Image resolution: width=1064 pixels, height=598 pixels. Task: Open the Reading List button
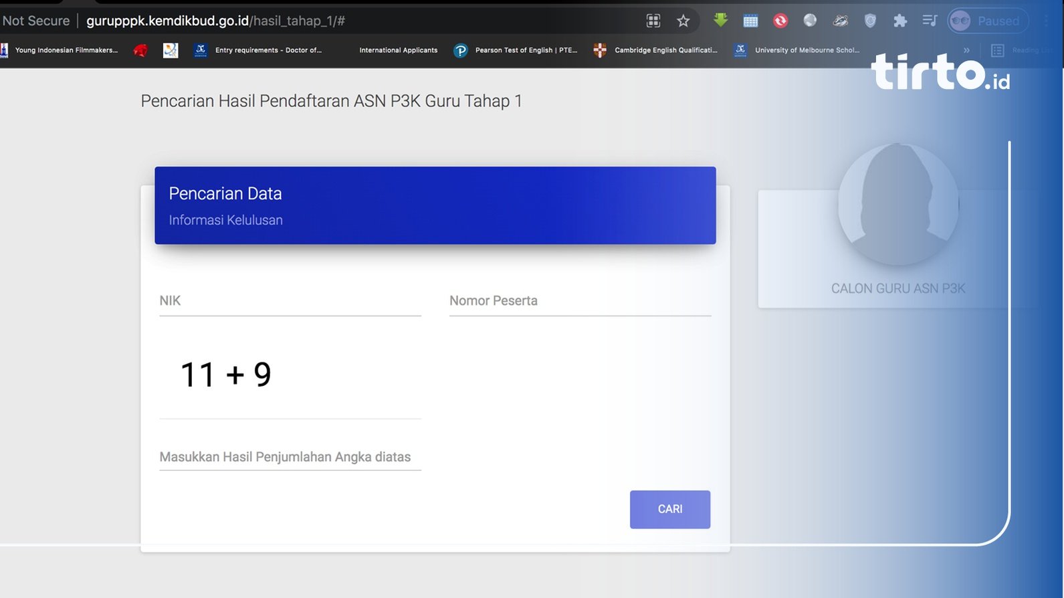tap(1021, 50)
